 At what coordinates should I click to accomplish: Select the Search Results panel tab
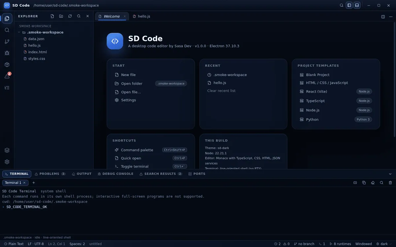(161, 174)
